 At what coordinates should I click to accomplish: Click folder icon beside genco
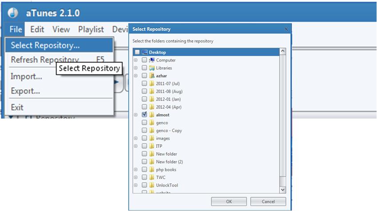point(152,123)
